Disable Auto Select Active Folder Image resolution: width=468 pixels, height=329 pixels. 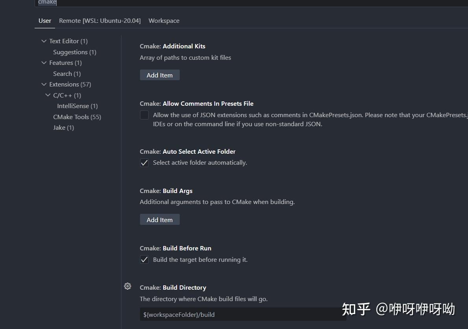pos(144,162)
